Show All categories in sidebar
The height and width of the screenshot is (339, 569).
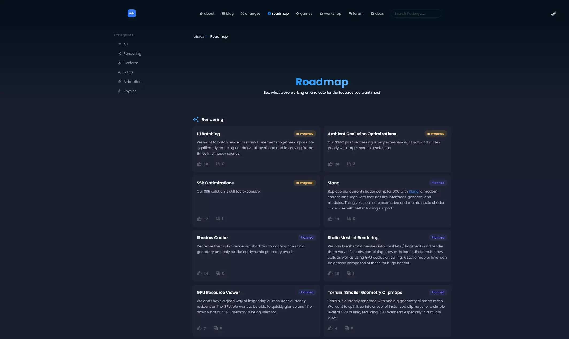point(125,44)
